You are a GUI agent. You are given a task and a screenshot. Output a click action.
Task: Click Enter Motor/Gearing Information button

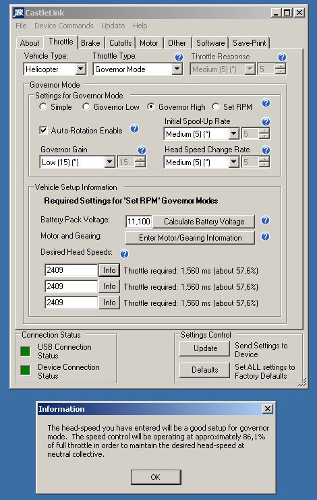(190, 238)
